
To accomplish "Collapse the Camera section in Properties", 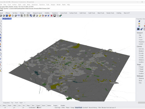I will (x=139, y=46).
